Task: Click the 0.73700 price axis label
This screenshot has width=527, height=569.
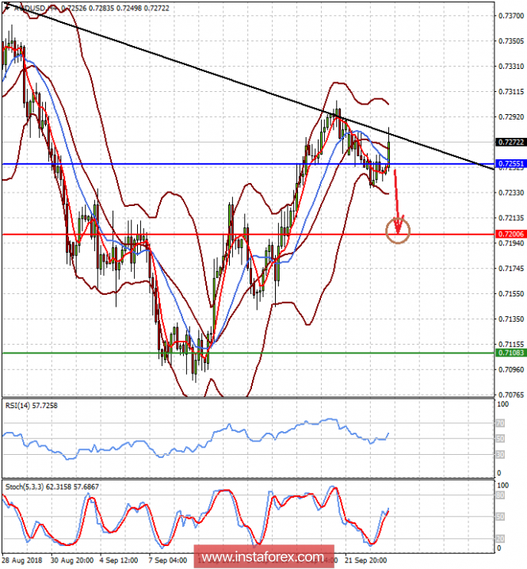Action: click(x=511, y=15)
